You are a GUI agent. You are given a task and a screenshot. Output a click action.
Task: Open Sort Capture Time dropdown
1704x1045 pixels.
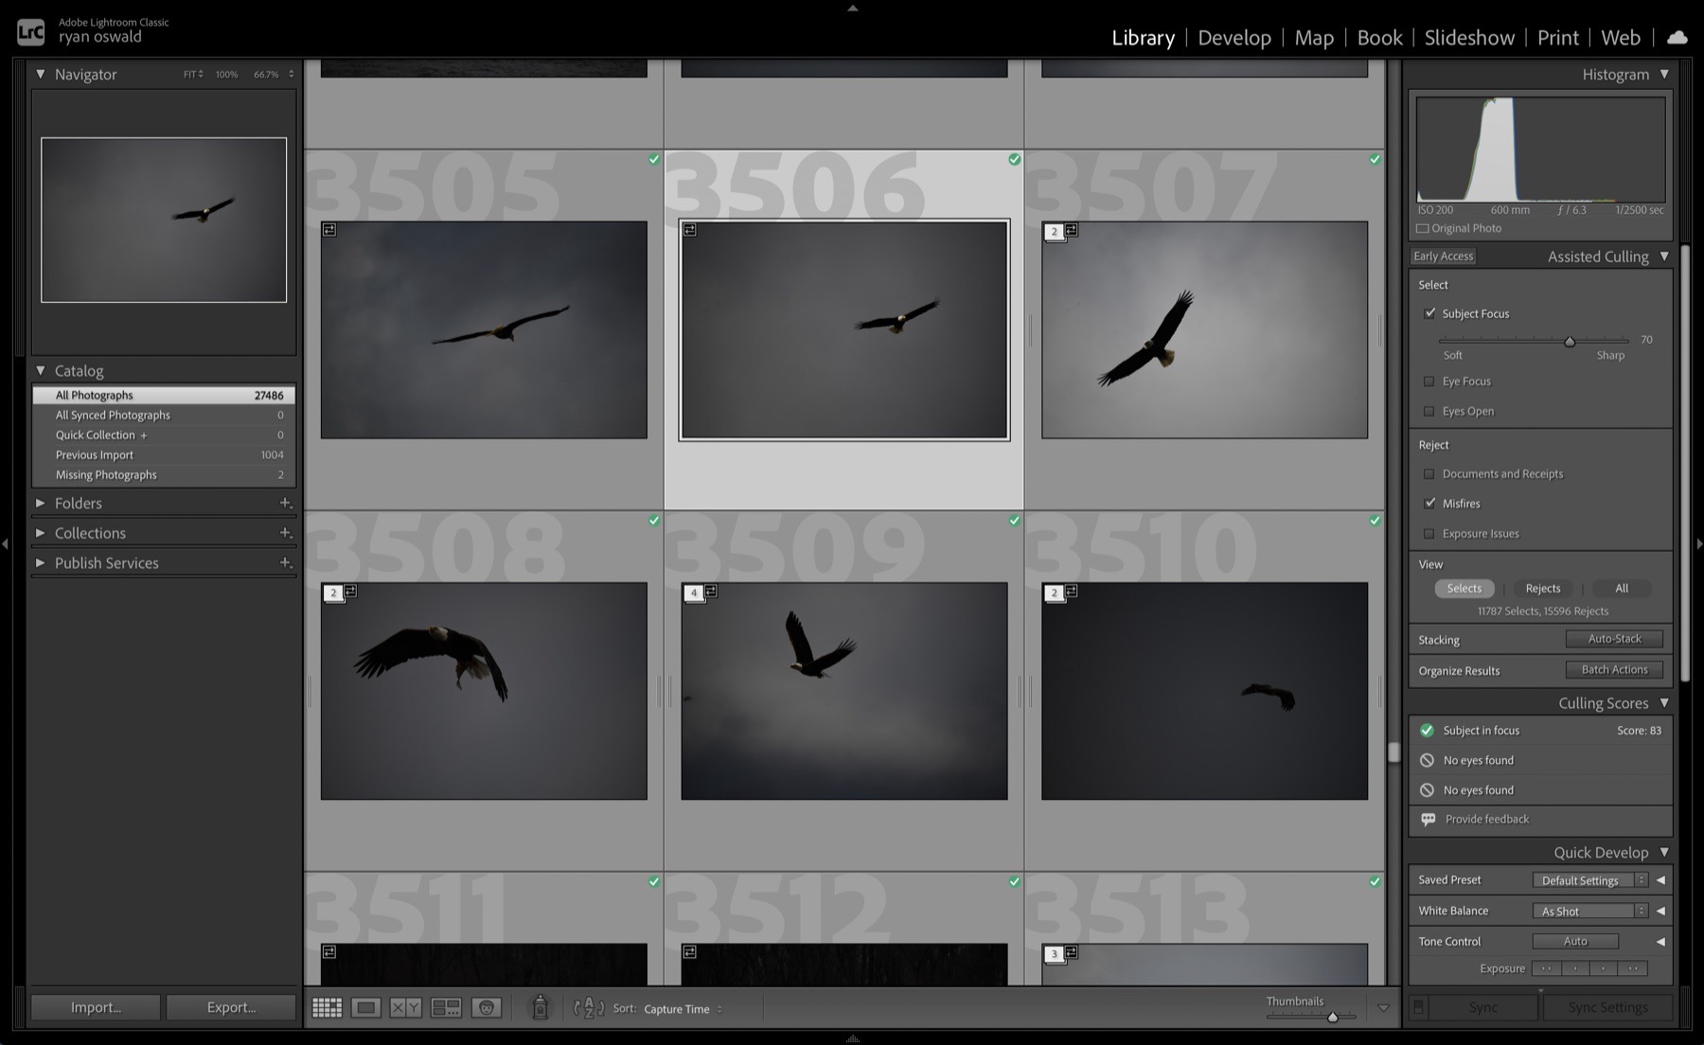pos(683,1009)
